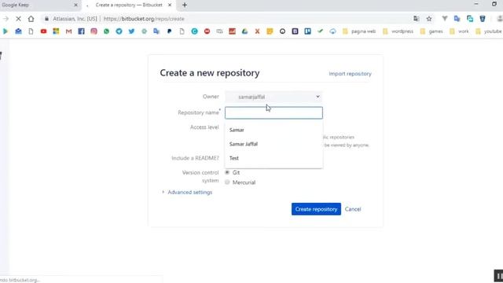Click the translate icon in address bar
Viewport: 503px width, 283px height.
point(417,19)
